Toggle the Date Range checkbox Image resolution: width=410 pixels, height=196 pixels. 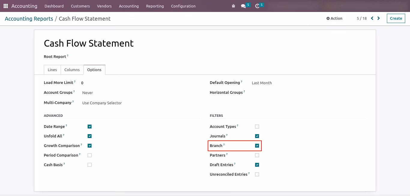point(89,126)
